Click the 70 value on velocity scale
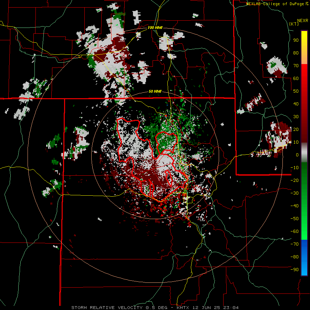 (x=296, y=66)
